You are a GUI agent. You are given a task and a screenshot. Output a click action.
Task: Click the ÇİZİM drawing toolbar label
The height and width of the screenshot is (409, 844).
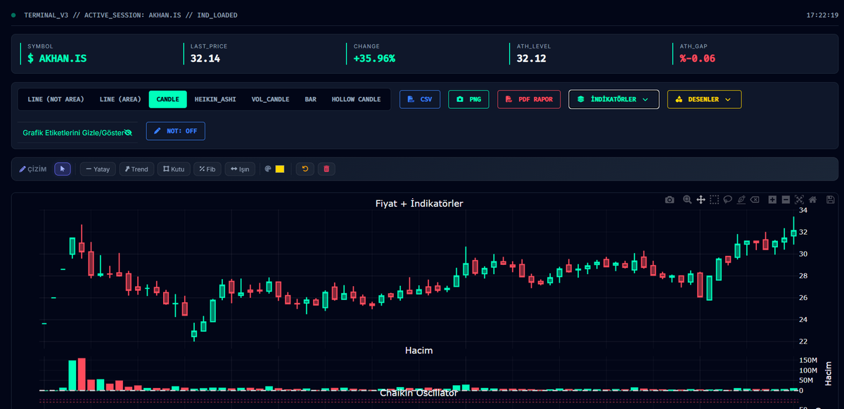32,169
